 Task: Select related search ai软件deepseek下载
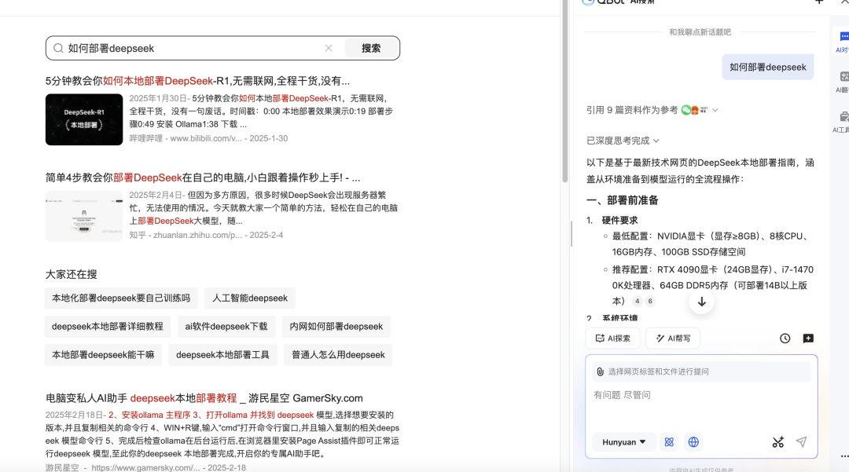tap(226, 327)
